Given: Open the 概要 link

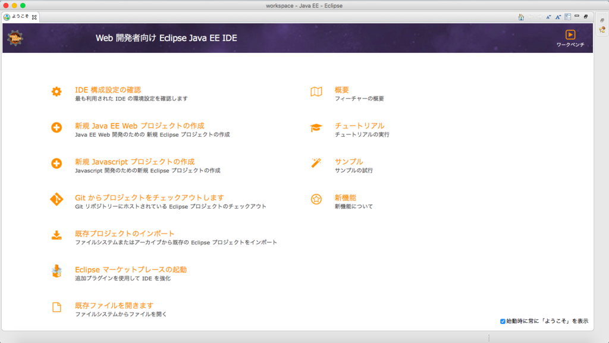Looking at the screenshot, I should [342, 90].
